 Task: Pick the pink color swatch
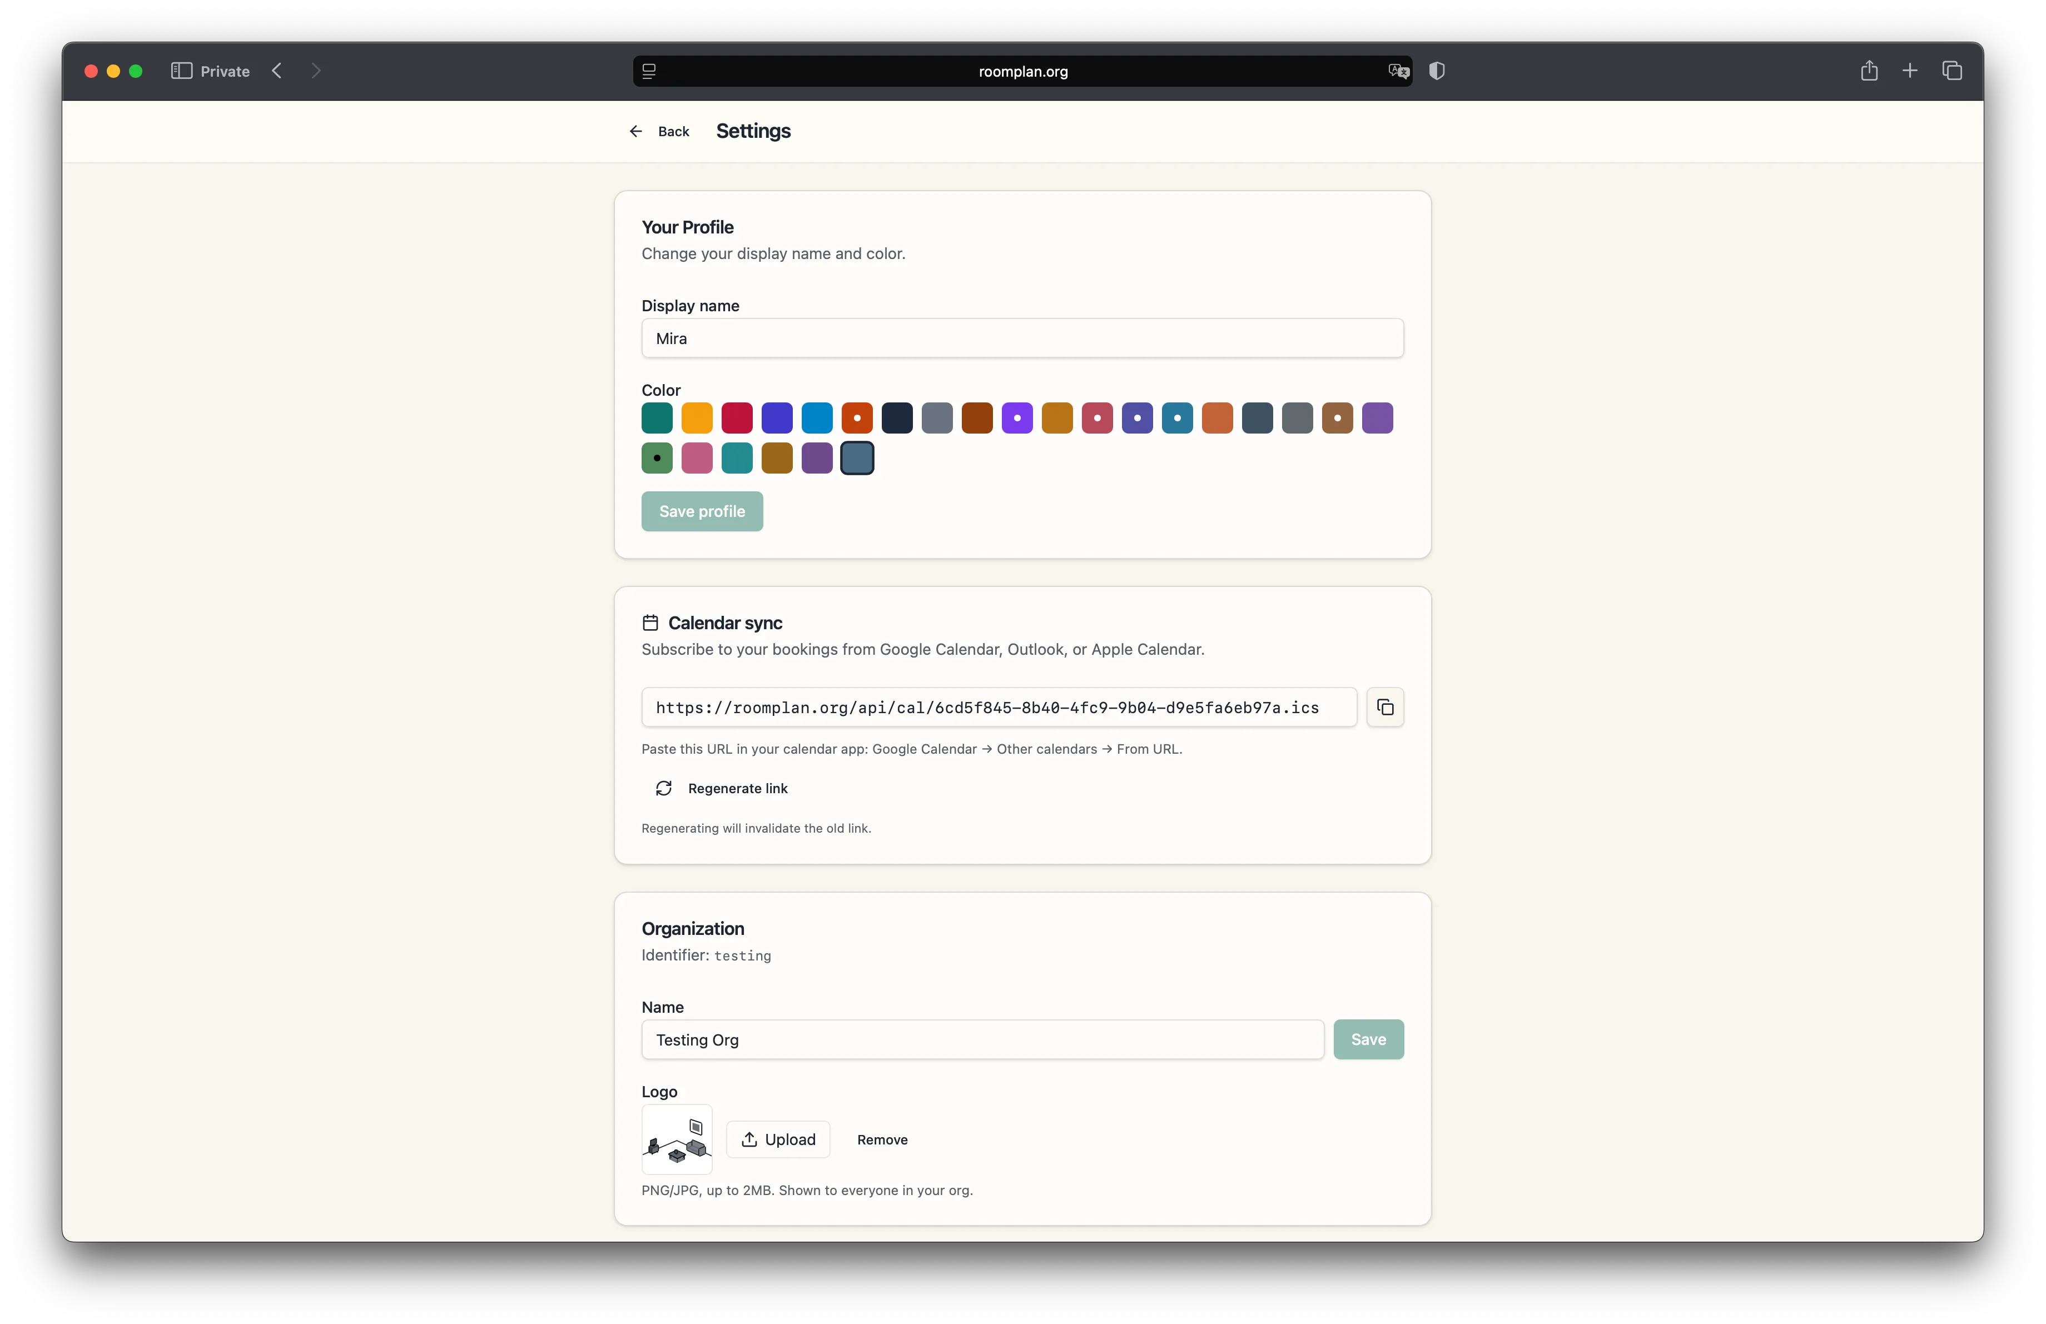tap(696, 458)
